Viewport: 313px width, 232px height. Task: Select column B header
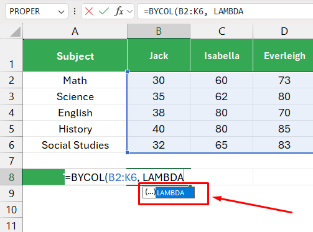[x=159, y=31]
